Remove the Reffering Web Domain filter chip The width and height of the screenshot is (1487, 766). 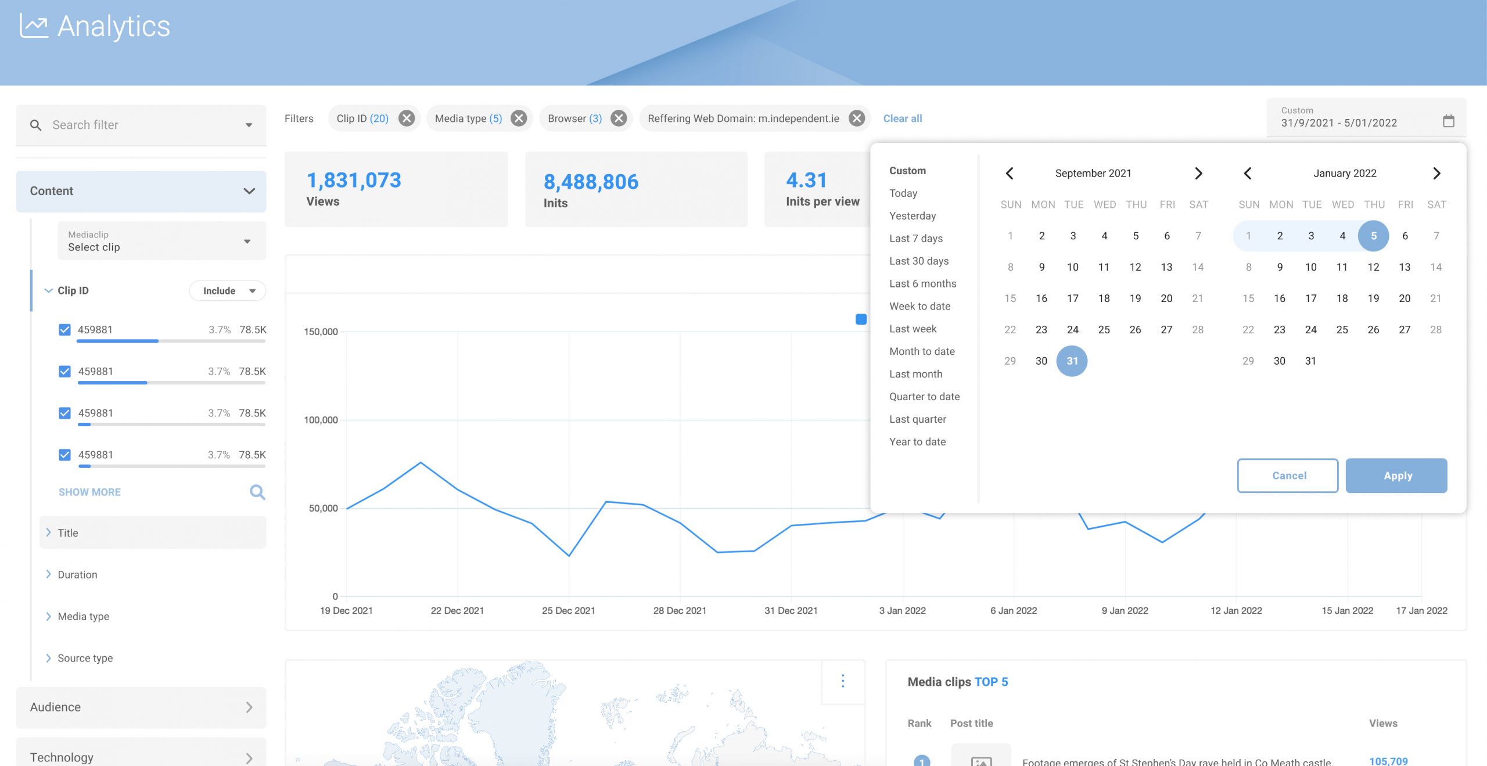[857, 118]
